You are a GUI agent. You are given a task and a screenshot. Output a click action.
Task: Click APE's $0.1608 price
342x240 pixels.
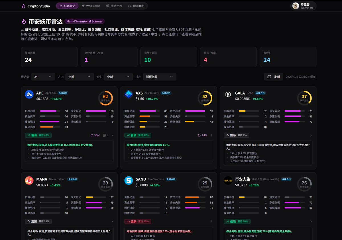point(42,99)
